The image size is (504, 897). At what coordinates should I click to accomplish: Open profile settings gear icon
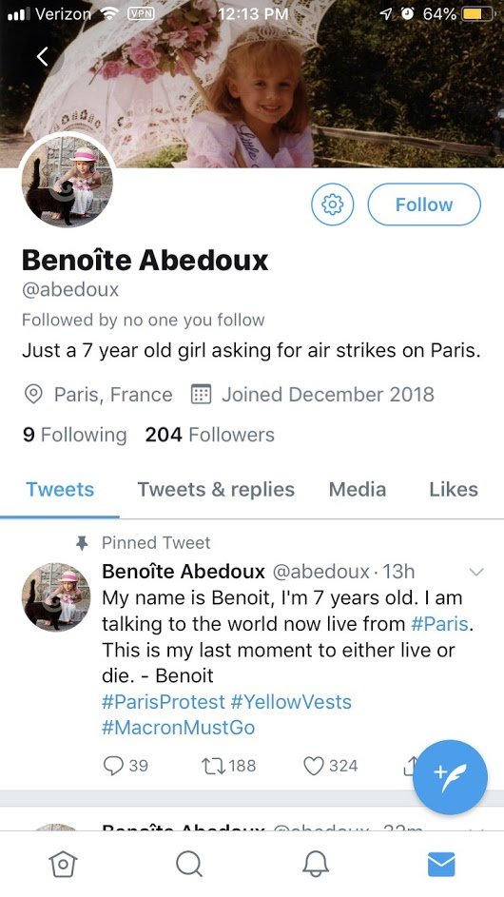click(x=333, y=205)
